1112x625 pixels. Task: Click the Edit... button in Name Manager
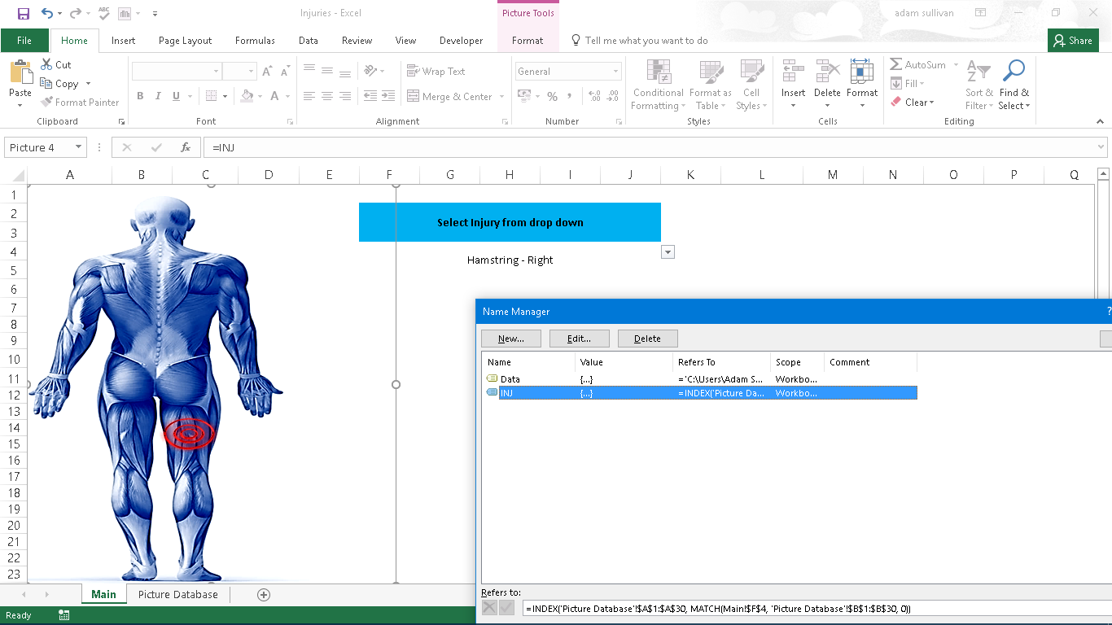click(x=579, y=339)
